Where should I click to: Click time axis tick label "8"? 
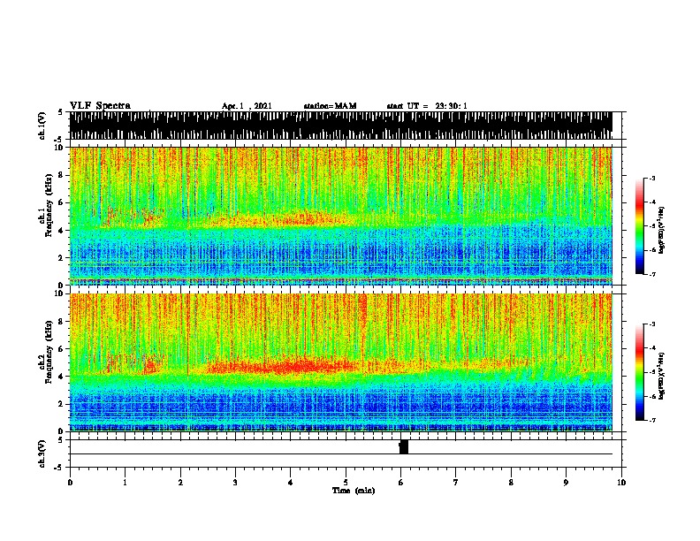click(511, 483)
